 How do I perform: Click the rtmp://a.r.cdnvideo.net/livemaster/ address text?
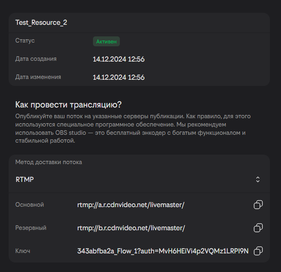[x=131, y=205]
